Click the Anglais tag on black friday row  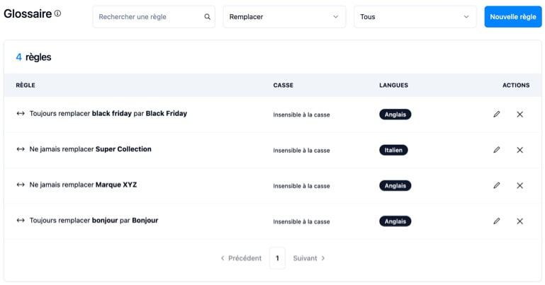coord(395,115)
